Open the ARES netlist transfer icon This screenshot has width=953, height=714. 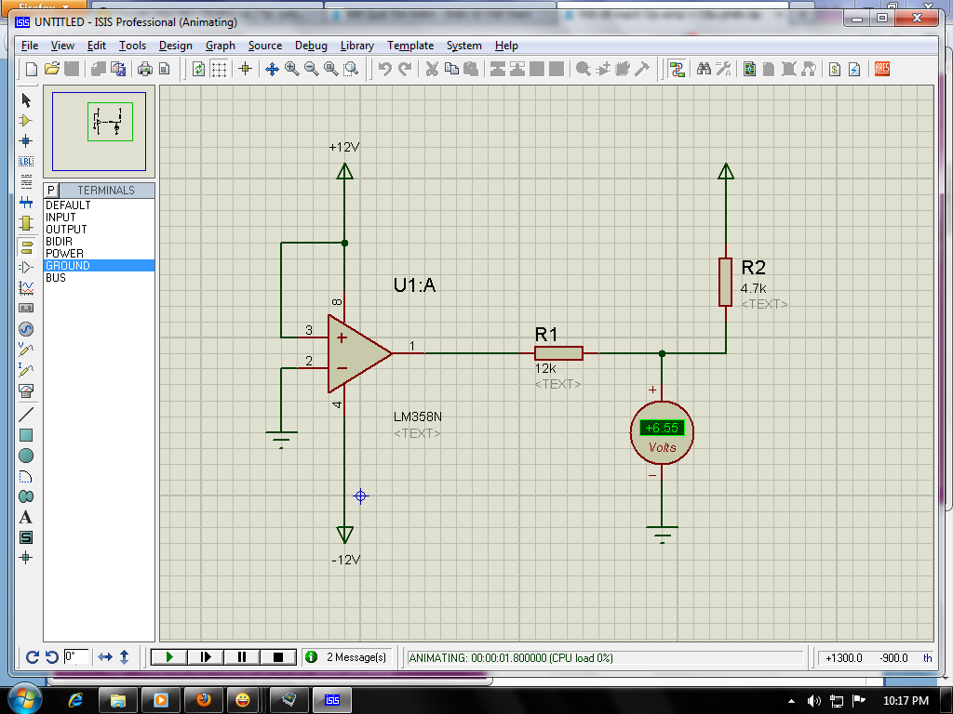[x=882, y=69]
